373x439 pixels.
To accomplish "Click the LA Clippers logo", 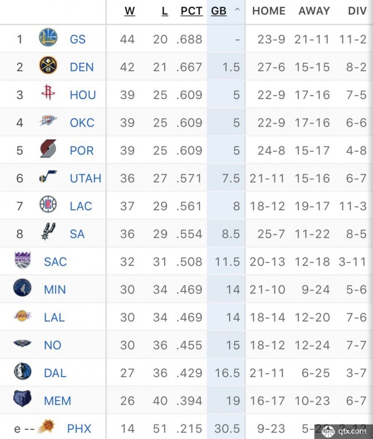I will (48, 204).
